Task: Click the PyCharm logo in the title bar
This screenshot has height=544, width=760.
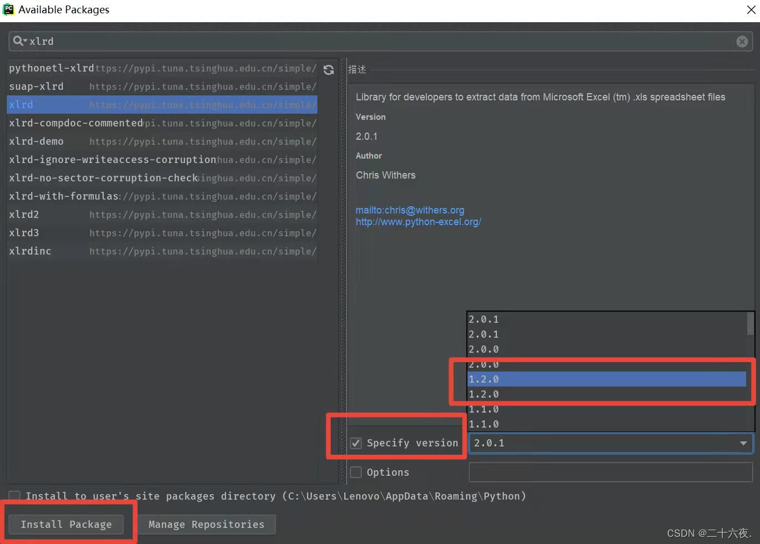Action: point(8,9)
